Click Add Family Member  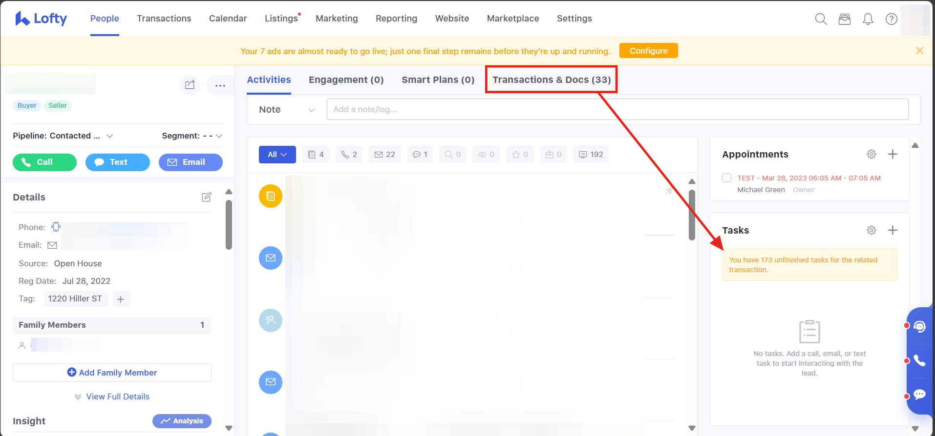point(112,373)
